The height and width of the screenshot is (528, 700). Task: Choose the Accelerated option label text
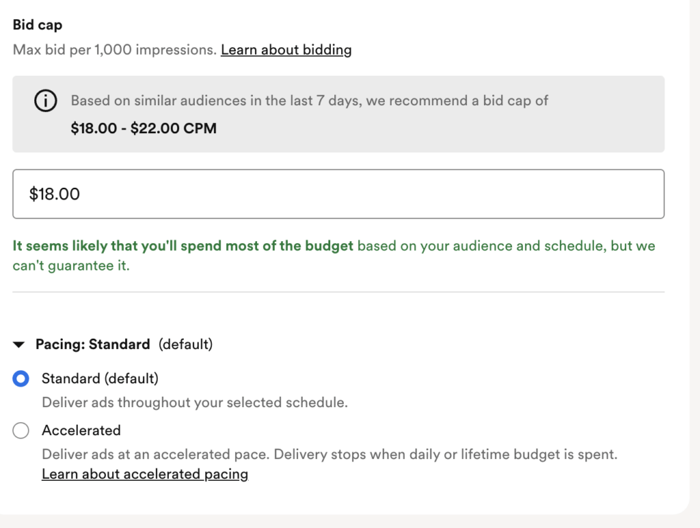tap(81, 430)
